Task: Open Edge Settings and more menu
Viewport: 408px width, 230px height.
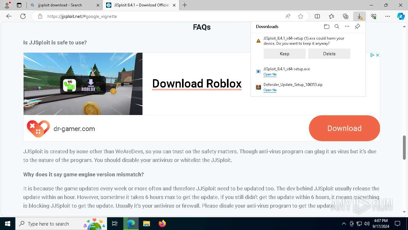Action: (388, 16)
